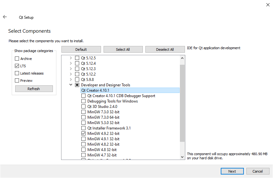This screenshot has height=178, width=273.
Task: Collapse Developer and Designer Tools node
Action: click(71, 85)
